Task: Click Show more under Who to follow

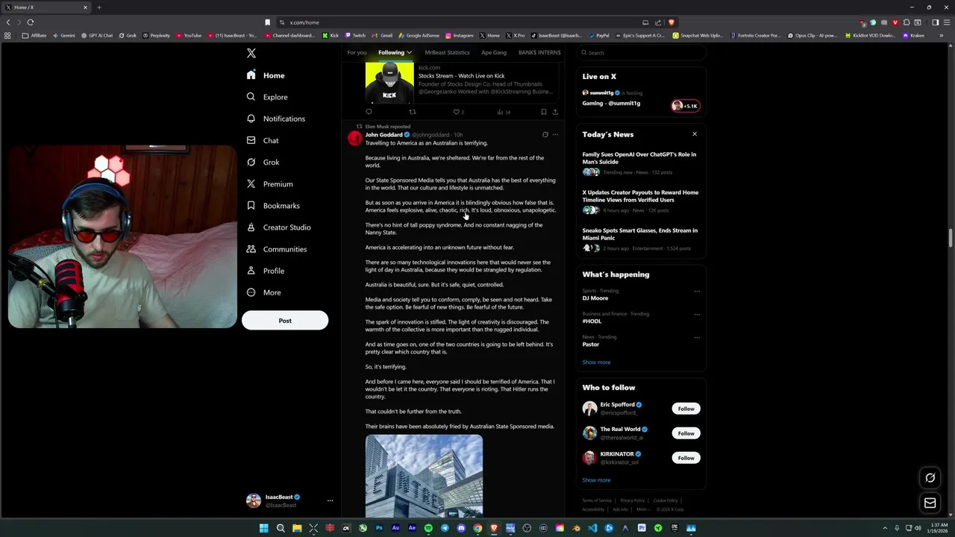Action: [x=596, y=480]
